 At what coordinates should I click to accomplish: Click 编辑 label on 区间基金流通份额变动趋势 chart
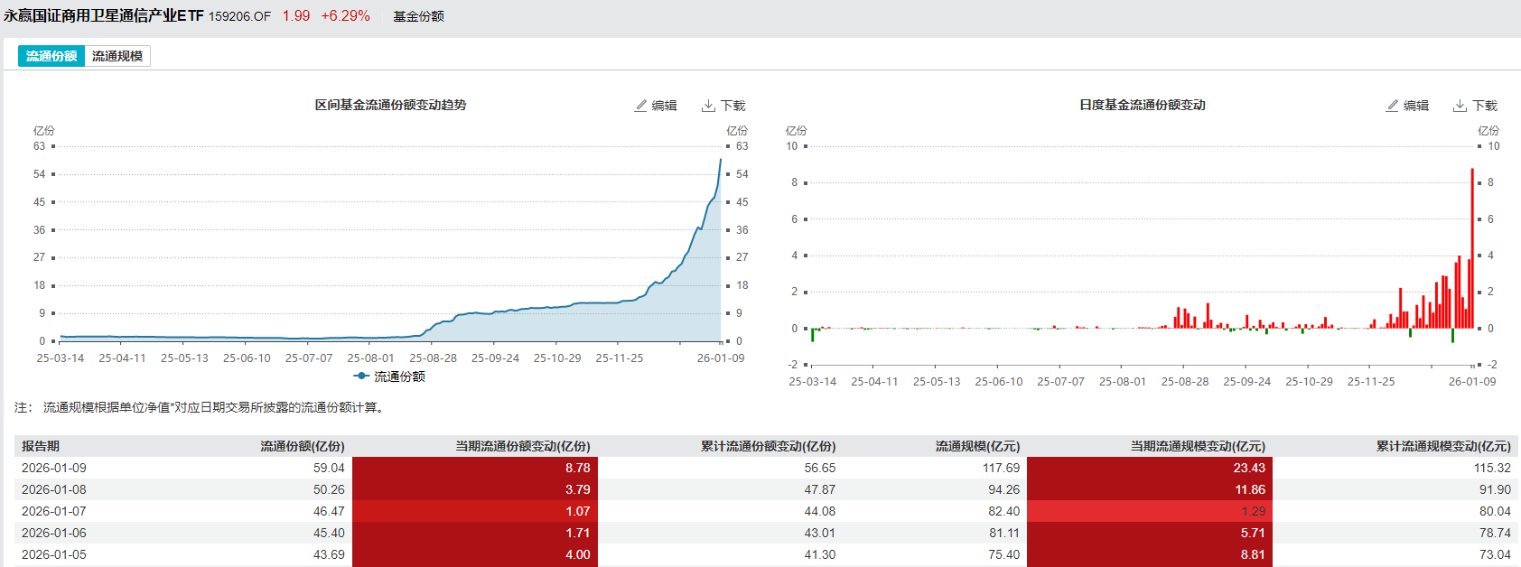point(665,106)
